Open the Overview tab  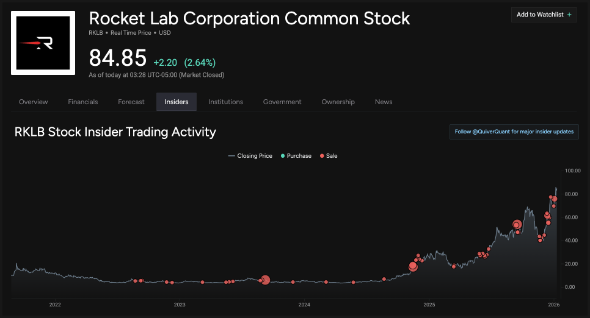(34, 102)
